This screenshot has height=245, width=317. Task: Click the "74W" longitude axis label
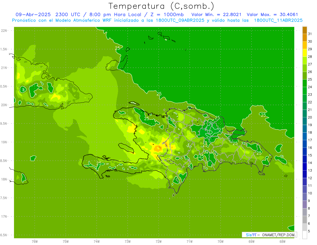tap(97, 241)
